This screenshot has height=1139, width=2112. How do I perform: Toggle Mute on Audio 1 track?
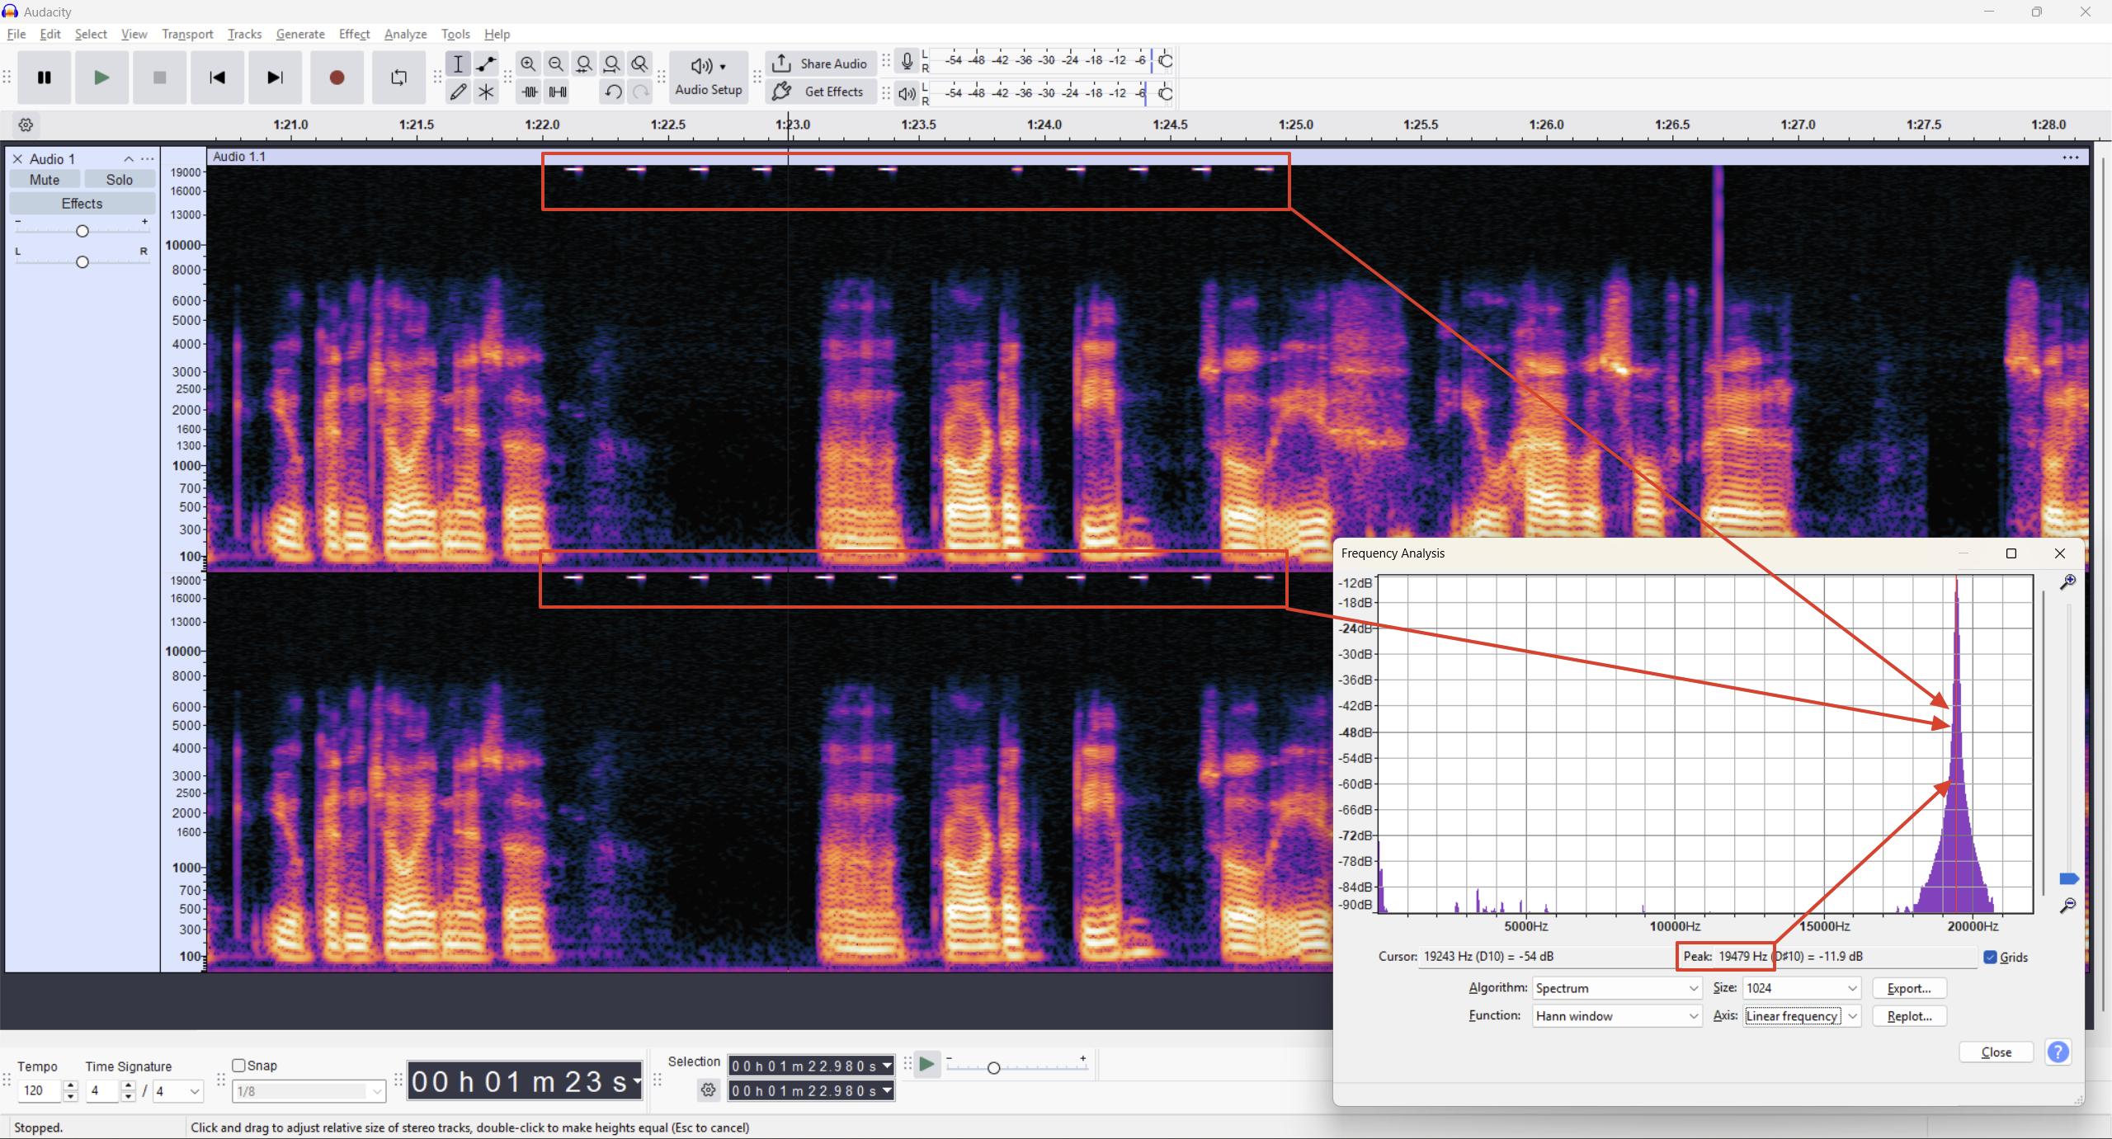pos(45,180)
